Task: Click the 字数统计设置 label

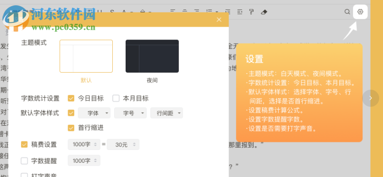Action: [40, 98]
